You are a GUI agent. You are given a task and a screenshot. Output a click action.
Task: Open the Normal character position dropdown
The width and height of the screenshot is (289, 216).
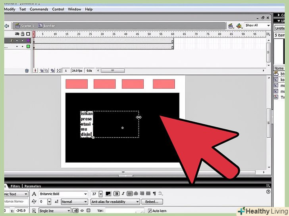[74, 202]
